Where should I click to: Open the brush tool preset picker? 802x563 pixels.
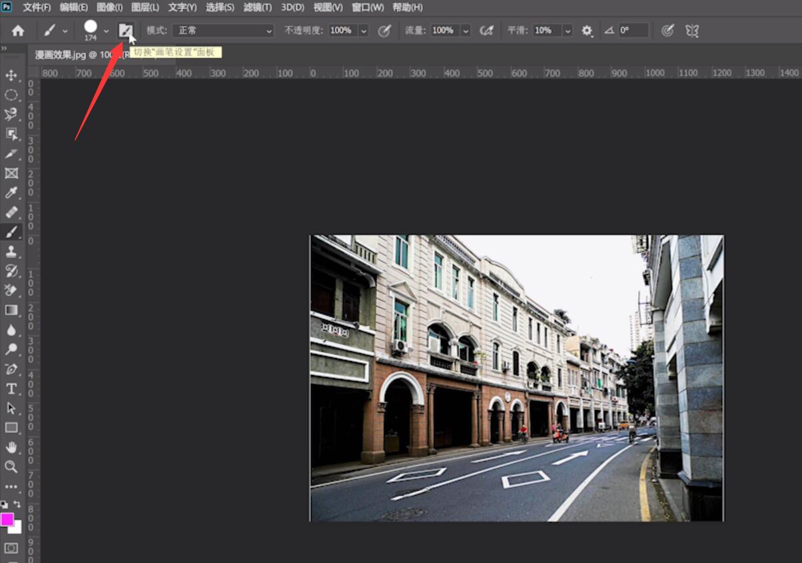(56, 31)
